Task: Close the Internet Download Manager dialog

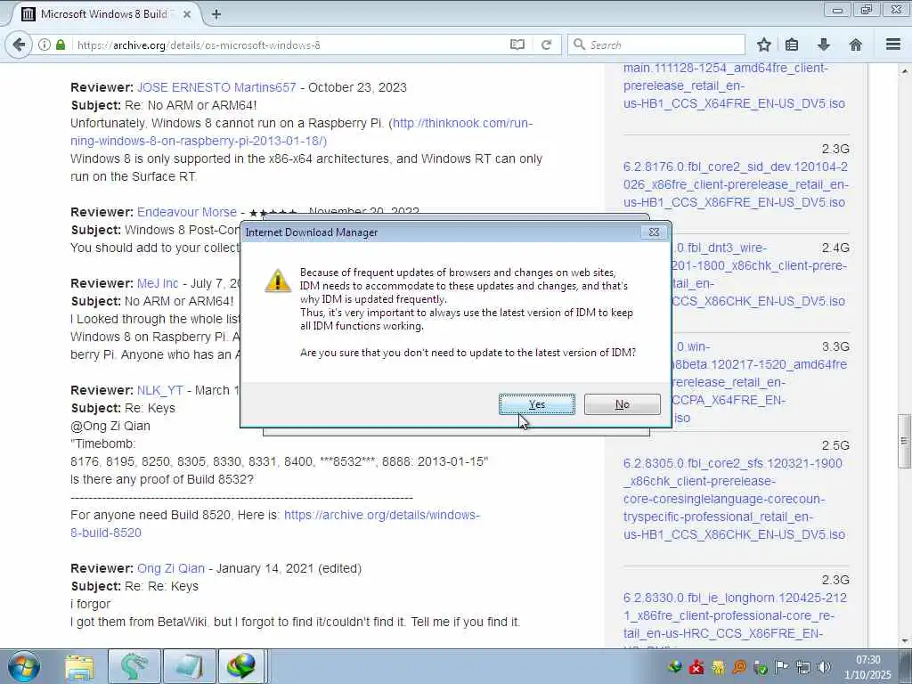Action: tap(654, 232)
